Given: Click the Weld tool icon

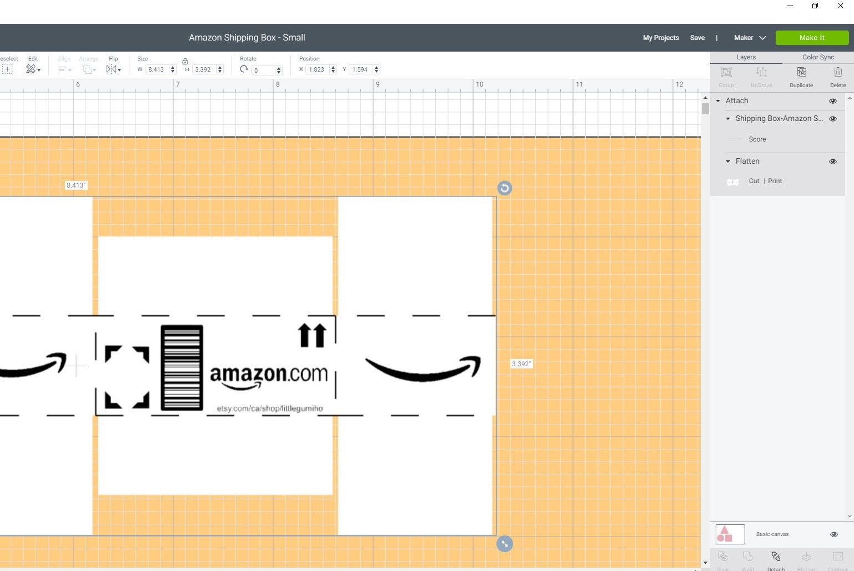Looking at the screenshot, I should [x=748, y=557].
